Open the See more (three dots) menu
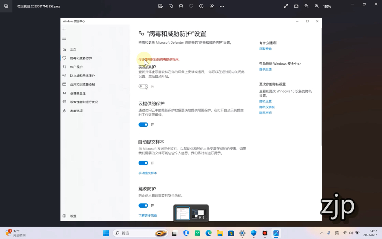 coord(222,6)
